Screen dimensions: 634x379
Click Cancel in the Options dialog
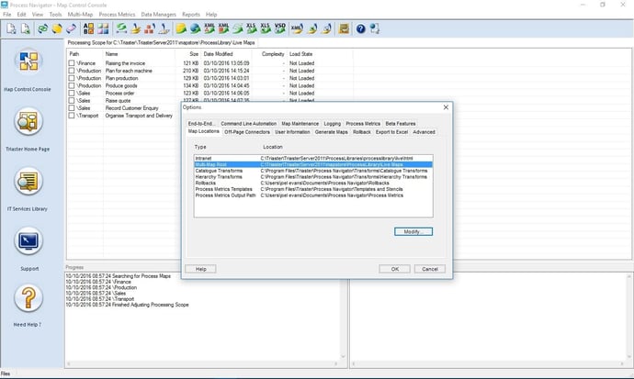(x=430, y=269)
